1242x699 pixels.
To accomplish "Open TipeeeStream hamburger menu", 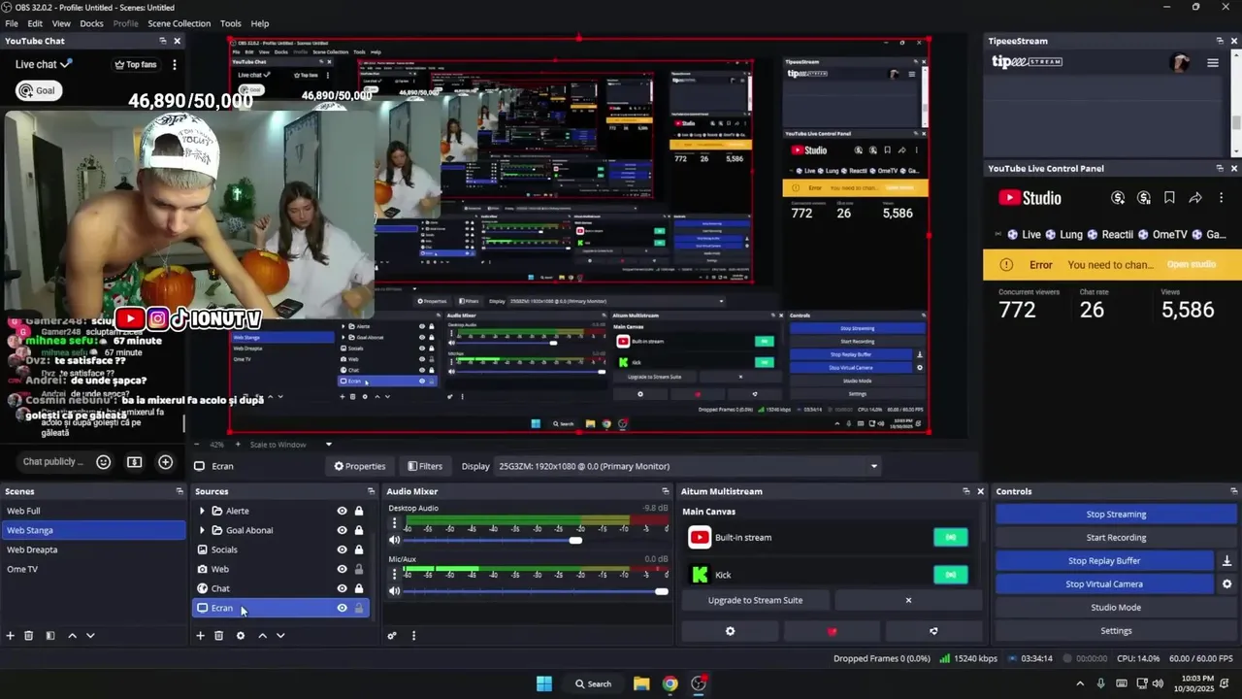I will 1212,63.
